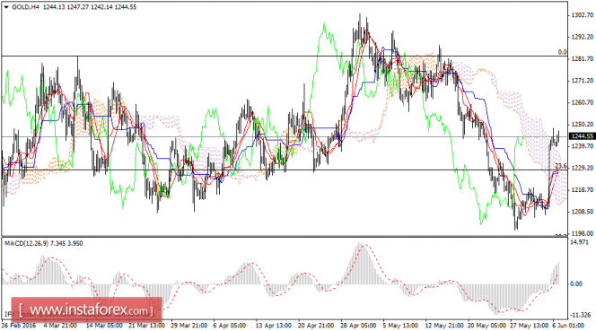Click the OHLC values 1244.13 1247.27 1242.14 1244.55
596x331 pixels.
pos(90,7)
